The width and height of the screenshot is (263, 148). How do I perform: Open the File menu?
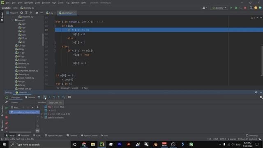click(x=8, y=3)
